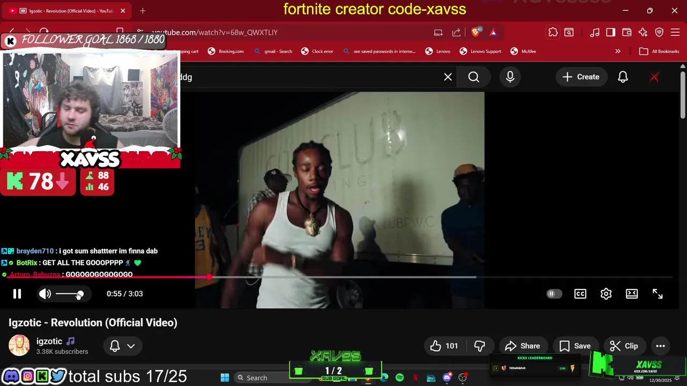Clear the YouTube search box with X
This screenshot has width=687, height=386.
coord(448,77)
